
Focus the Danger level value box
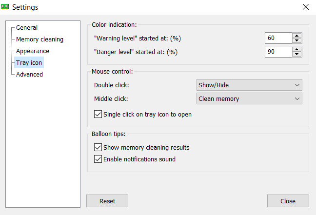point(278,52)
